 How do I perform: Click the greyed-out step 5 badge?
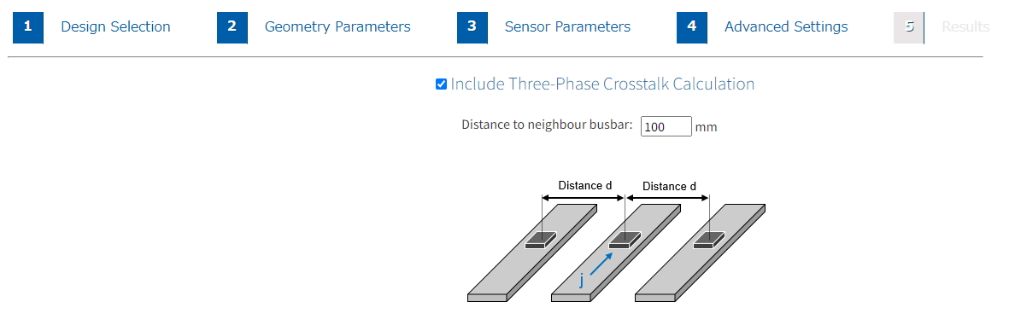tap(909, 27)
